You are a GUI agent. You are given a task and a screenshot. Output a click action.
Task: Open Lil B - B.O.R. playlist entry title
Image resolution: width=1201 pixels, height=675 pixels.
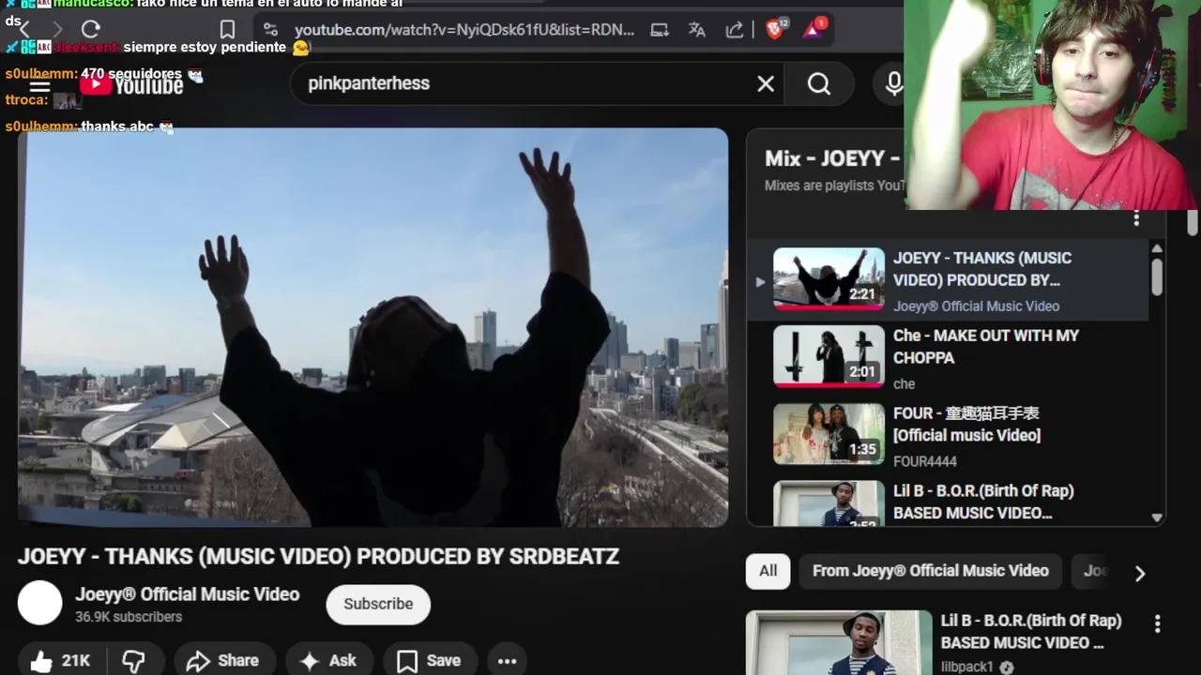(x=983, y=502)
